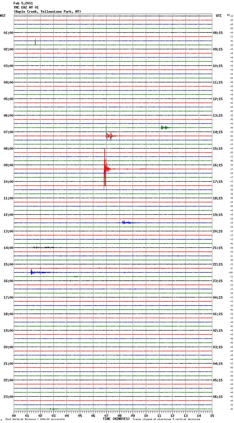
Task: Click the "21:15" UTC time label
Action: 218,248
